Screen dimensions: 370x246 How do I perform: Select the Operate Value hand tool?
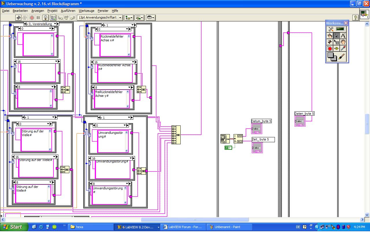[x=330, y=36]
